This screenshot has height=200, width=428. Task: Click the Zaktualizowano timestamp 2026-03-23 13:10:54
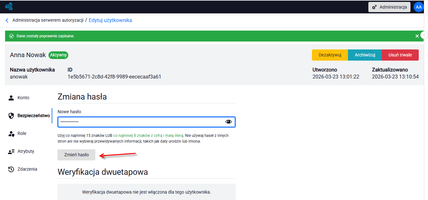pyautogui.click(x=395, y=77)
